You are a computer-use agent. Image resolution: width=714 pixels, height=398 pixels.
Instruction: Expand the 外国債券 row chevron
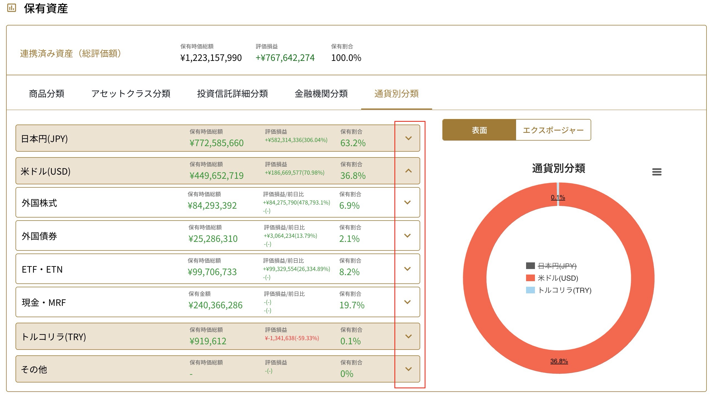pyautogui.click(x=407, y=236)
